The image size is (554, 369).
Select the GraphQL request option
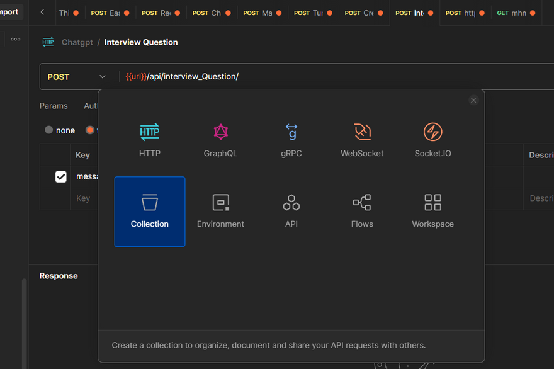click(x=220, y=140)
